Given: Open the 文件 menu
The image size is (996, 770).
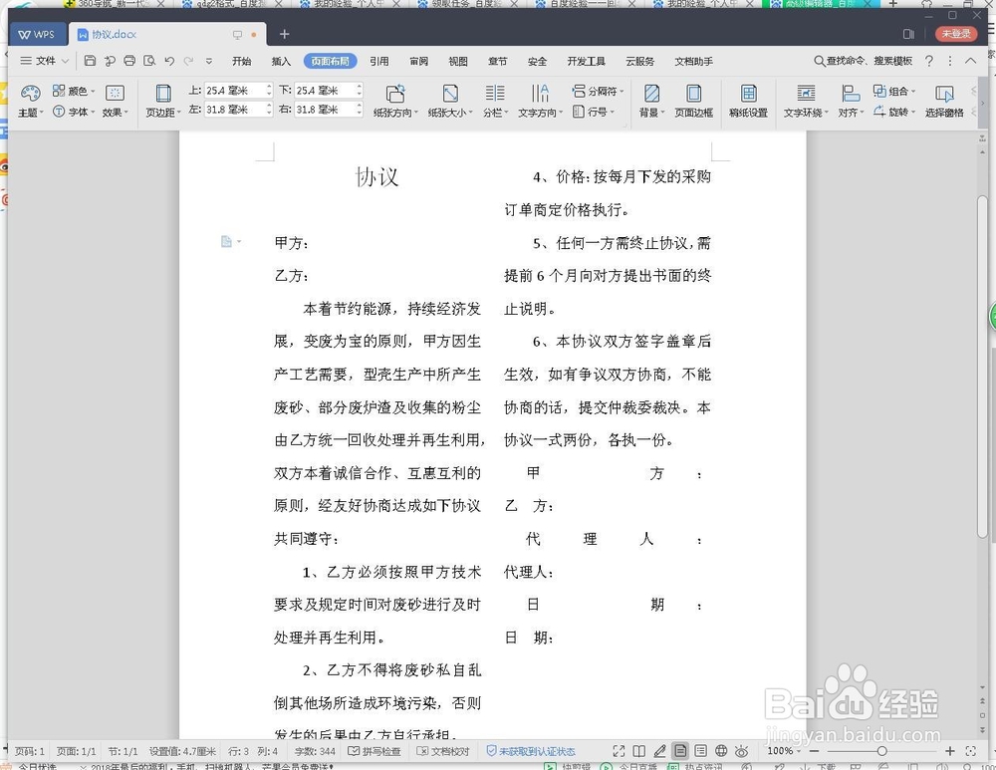Looking at the screenshot, I should click(x=44, y=61).
